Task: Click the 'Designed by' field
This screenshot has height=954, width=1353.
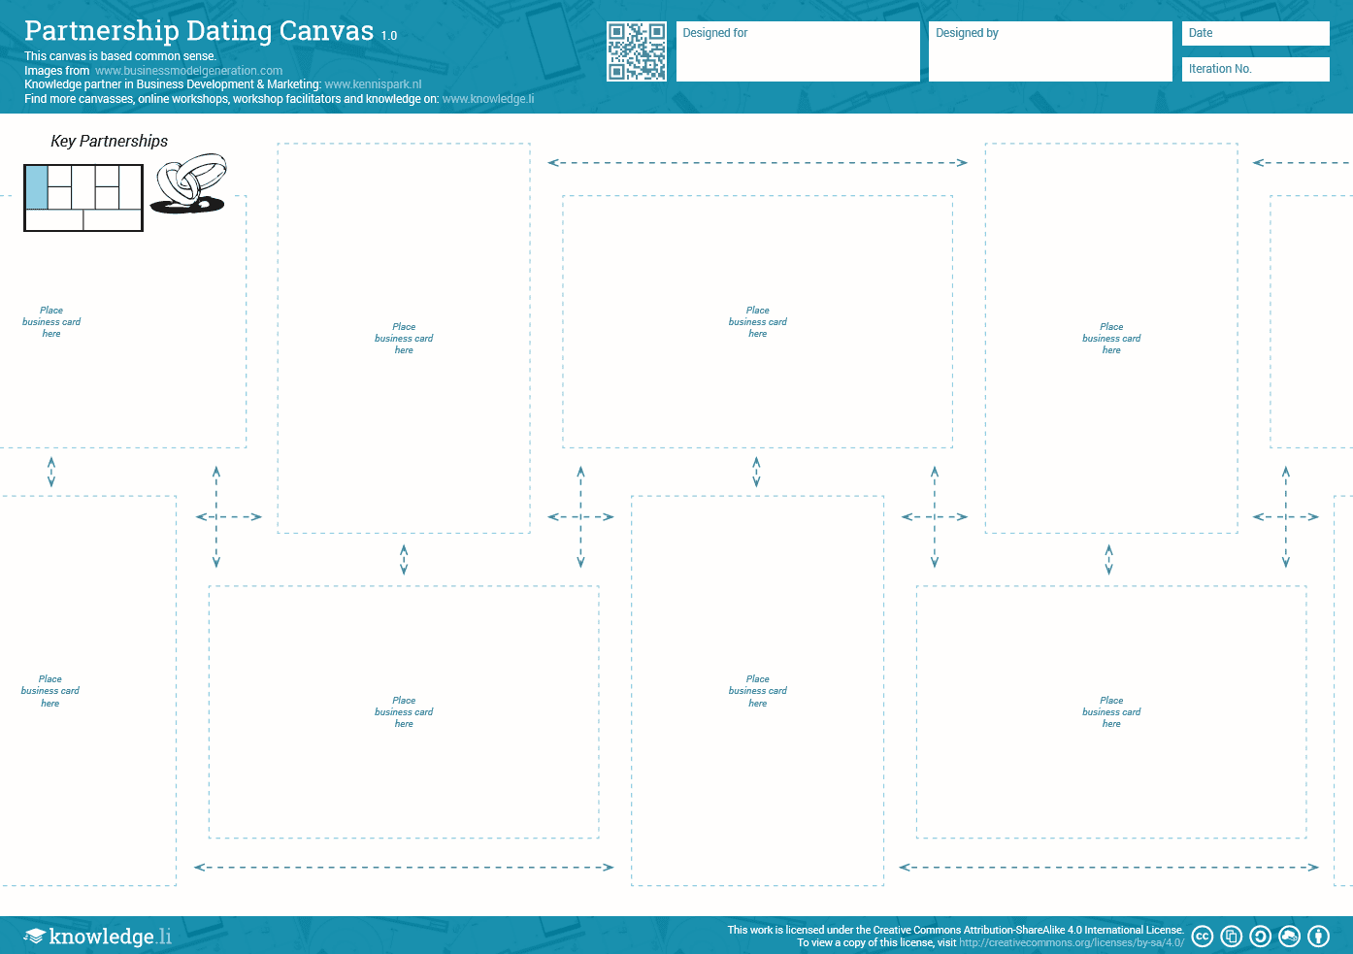Action: point(1050,51)
